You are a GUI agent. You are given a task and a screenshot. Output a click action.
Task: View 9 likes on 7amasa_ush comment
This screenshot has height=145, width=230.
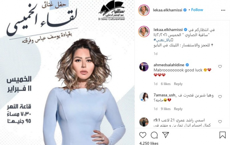(166, 109)
